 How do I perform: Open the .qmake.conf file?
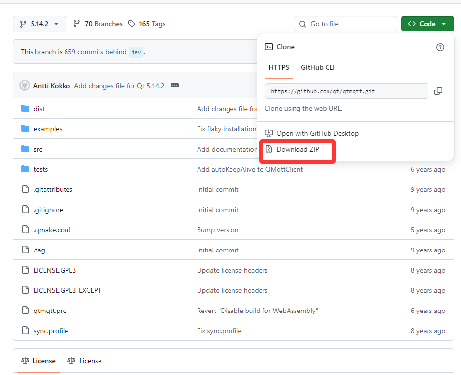pos(52,230)
